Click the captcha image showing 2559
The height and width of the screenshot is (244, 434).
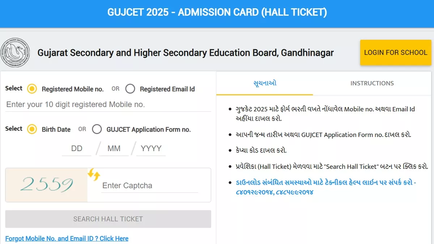pos(47,185)
